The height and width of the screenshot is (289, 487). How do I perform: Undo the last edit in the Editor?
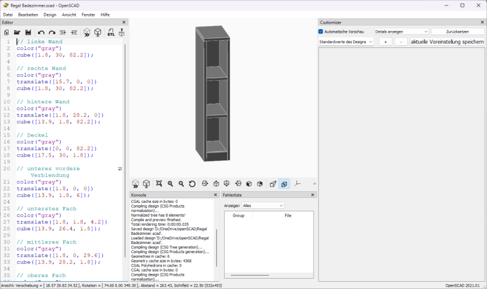click(x=41, y=33)
